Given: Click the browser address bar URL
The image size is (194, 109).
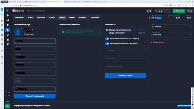Looking at the screenshot, I should tap(30, 5).
